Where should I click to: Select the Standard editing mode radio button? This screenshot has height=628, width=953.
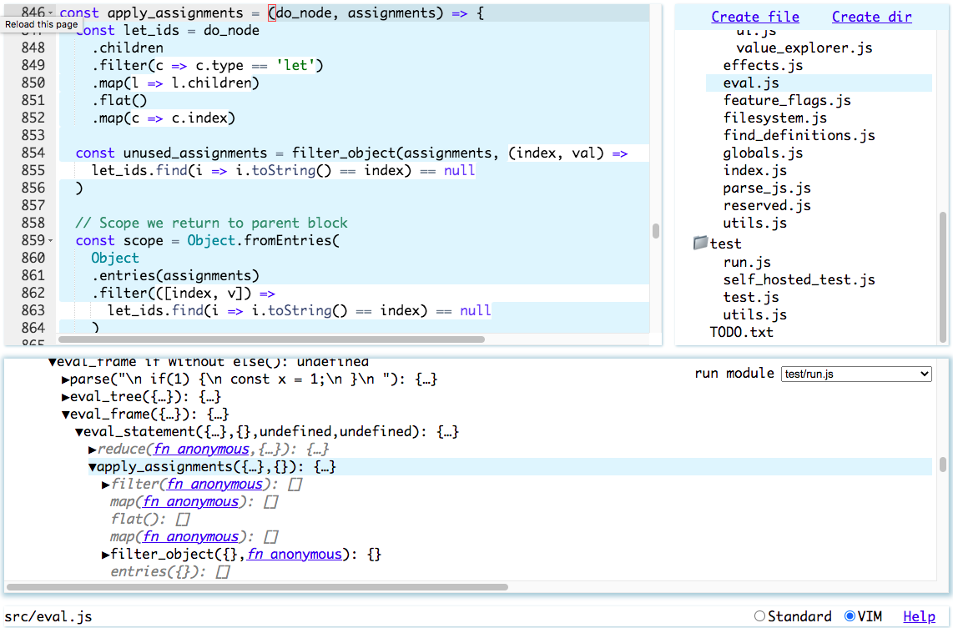[x=759, y=615]
